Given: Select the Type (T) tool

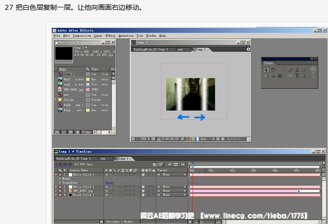Looking at the screenshot, I should click(297, 76).
